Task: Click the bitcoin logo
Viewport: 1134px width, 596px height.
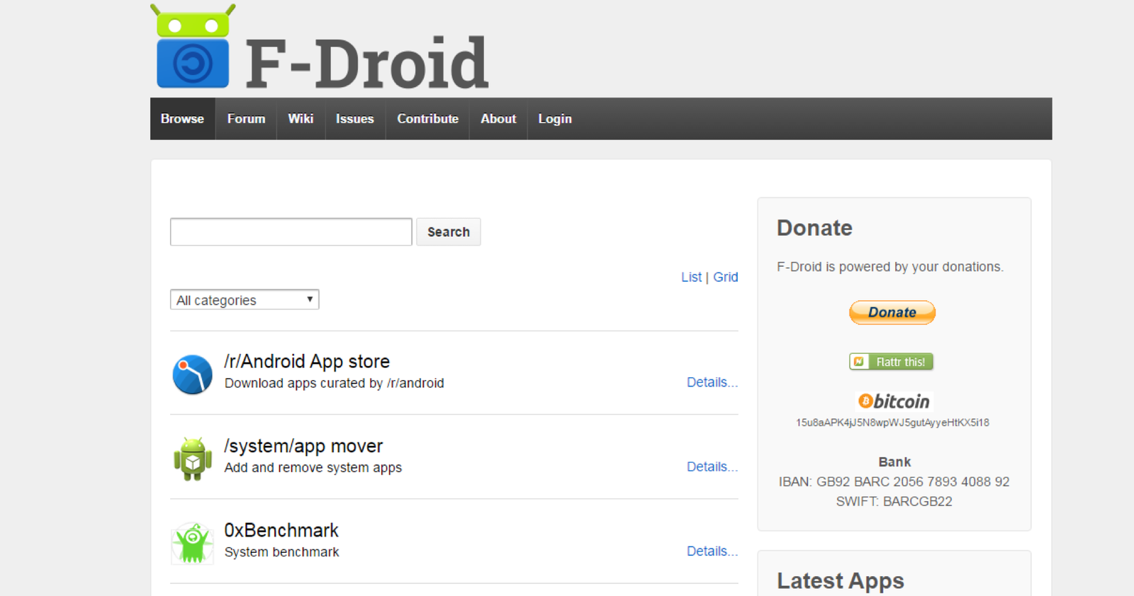Action: tap(893, 401)
